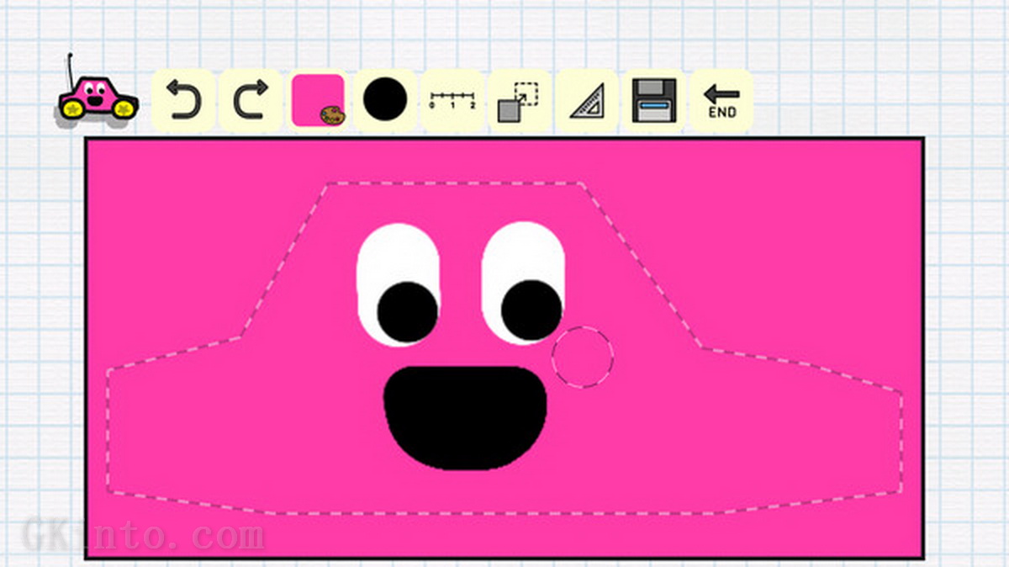The height and width of the screenshot is (567, 1009).
Task: Click the car's right white eye
Action: [x=523, y=283]
